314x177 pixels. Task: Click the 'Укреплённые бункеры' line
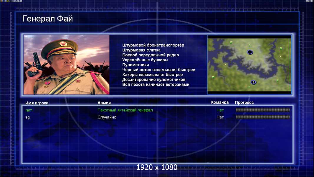145,60
